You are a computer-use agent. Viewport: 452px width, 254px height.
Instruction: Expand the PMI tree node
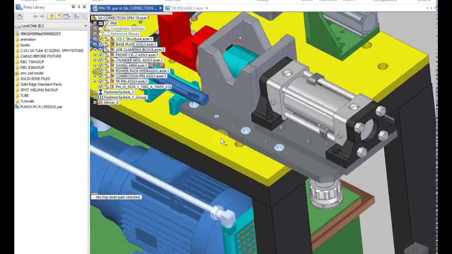pos(95,23)
